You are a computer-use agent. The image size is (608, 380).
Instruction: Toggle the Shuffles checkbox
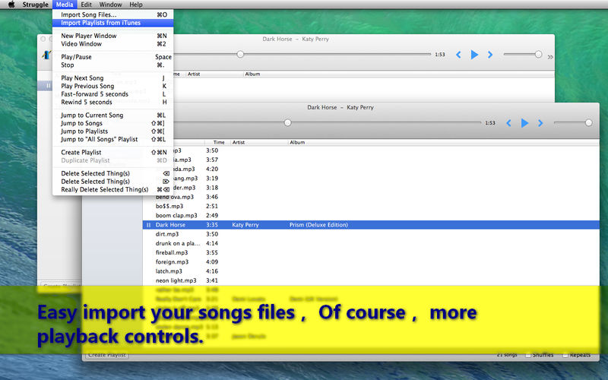(x=528, y=355)
